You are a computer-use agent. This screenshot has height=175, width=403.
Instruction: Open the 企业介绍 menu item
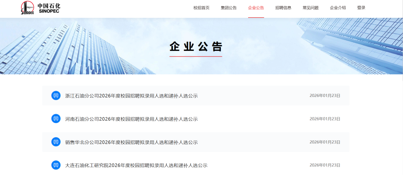(x=338, y=8)
